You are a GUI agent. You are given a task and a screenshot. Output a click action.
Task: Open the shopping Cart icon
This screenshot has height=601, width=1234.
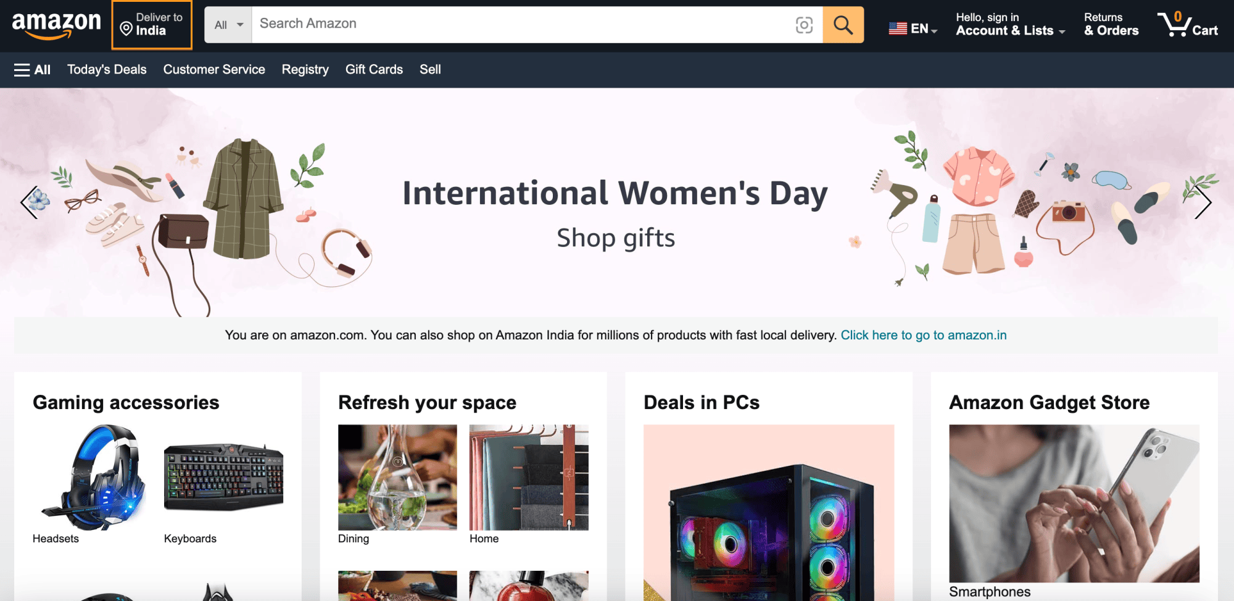1188,25
